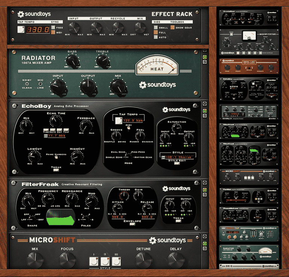Tap the rack Tap Tempo button
The height and width of the screenshot is (277, 289).
point(21,29)
